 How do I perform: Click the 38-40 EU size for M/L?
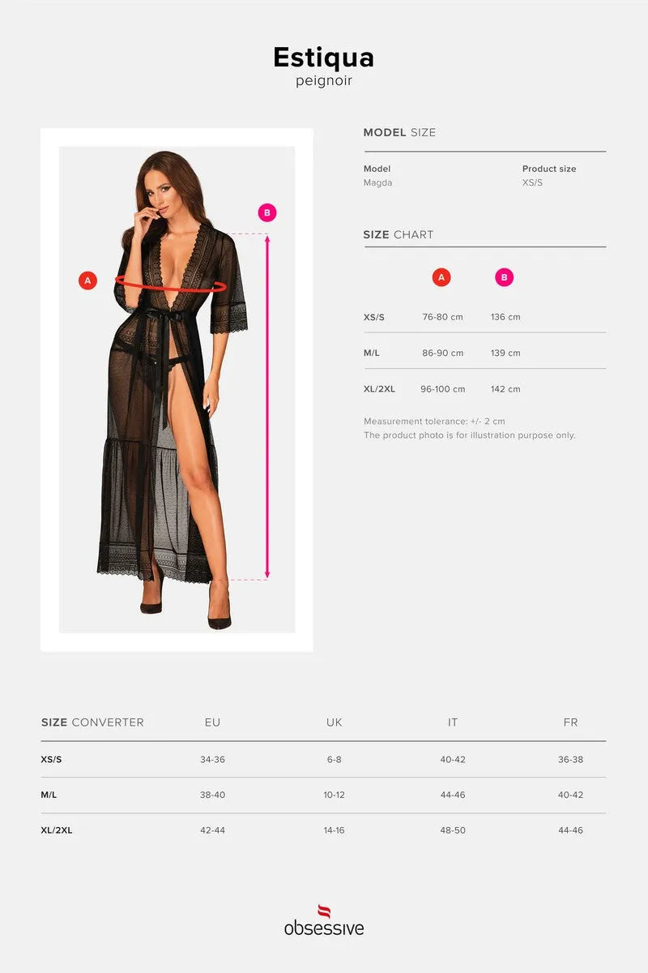[213, 795]
